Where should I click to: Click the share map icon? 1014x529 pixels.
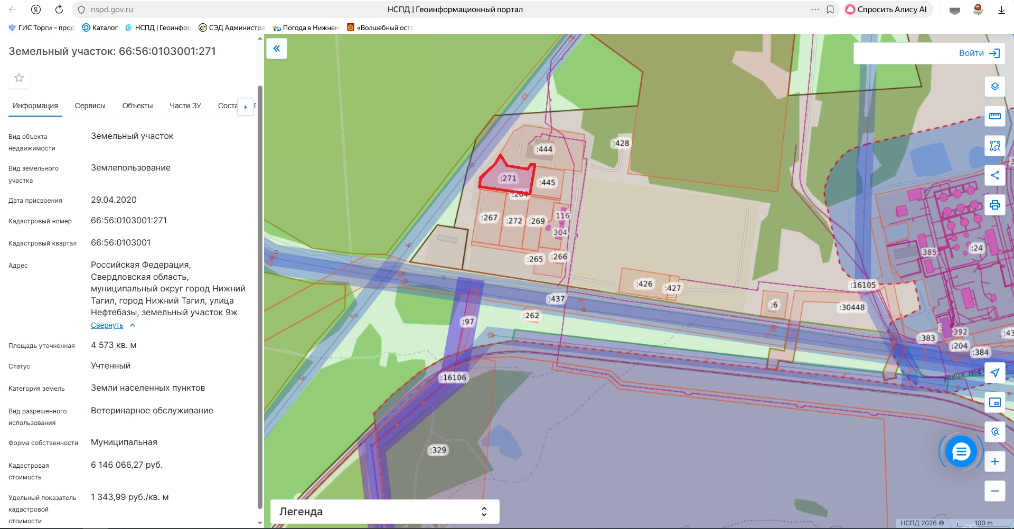(x=994, y=175)
